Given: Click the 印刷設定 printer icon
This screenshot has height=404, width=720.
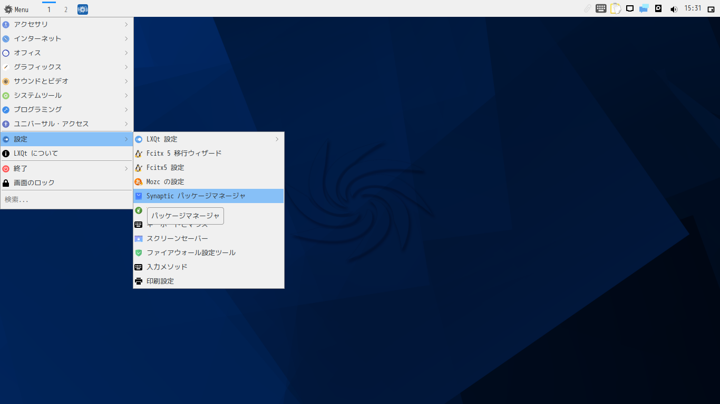Looking at the screenshot, I should pyautogui.click(x=139, y=281).
